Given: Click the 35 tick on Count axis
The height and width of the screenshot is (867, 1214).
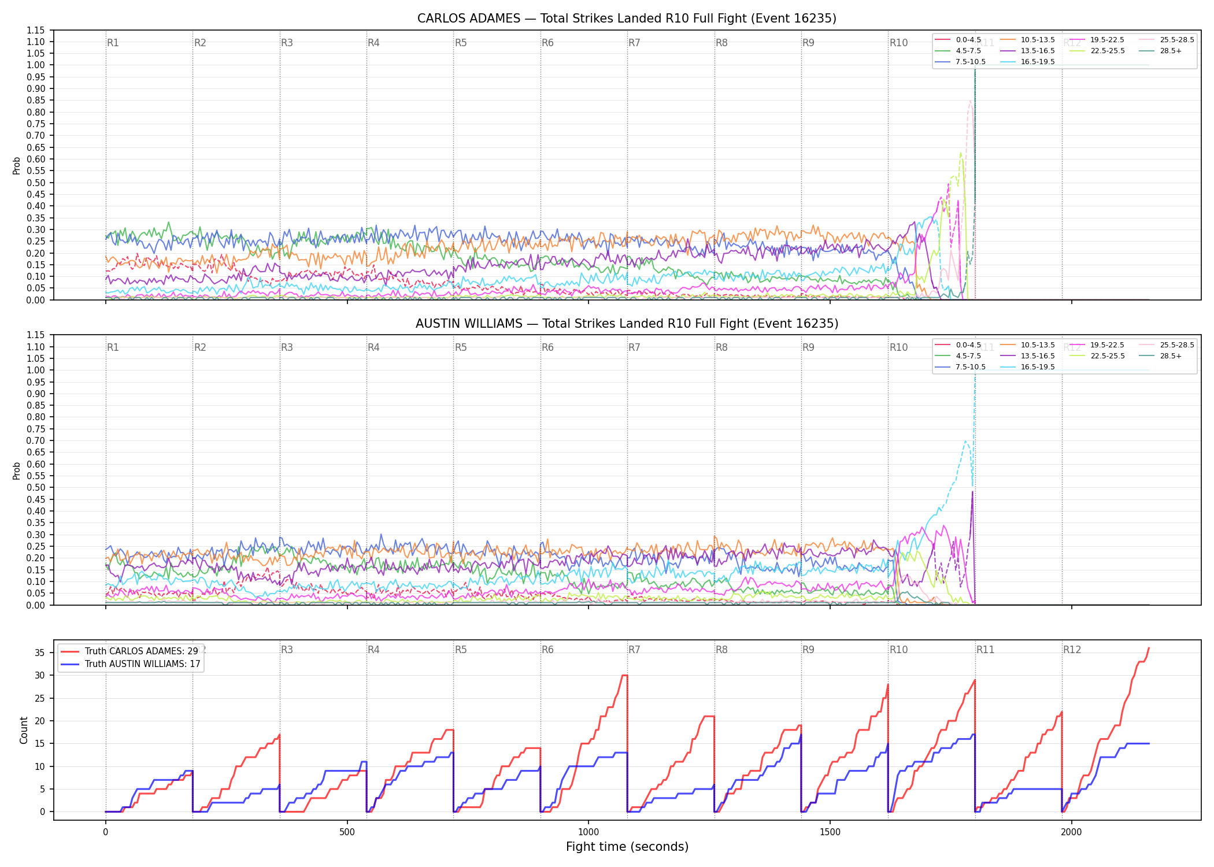Looking at the screenshot, I should [39, 653].
